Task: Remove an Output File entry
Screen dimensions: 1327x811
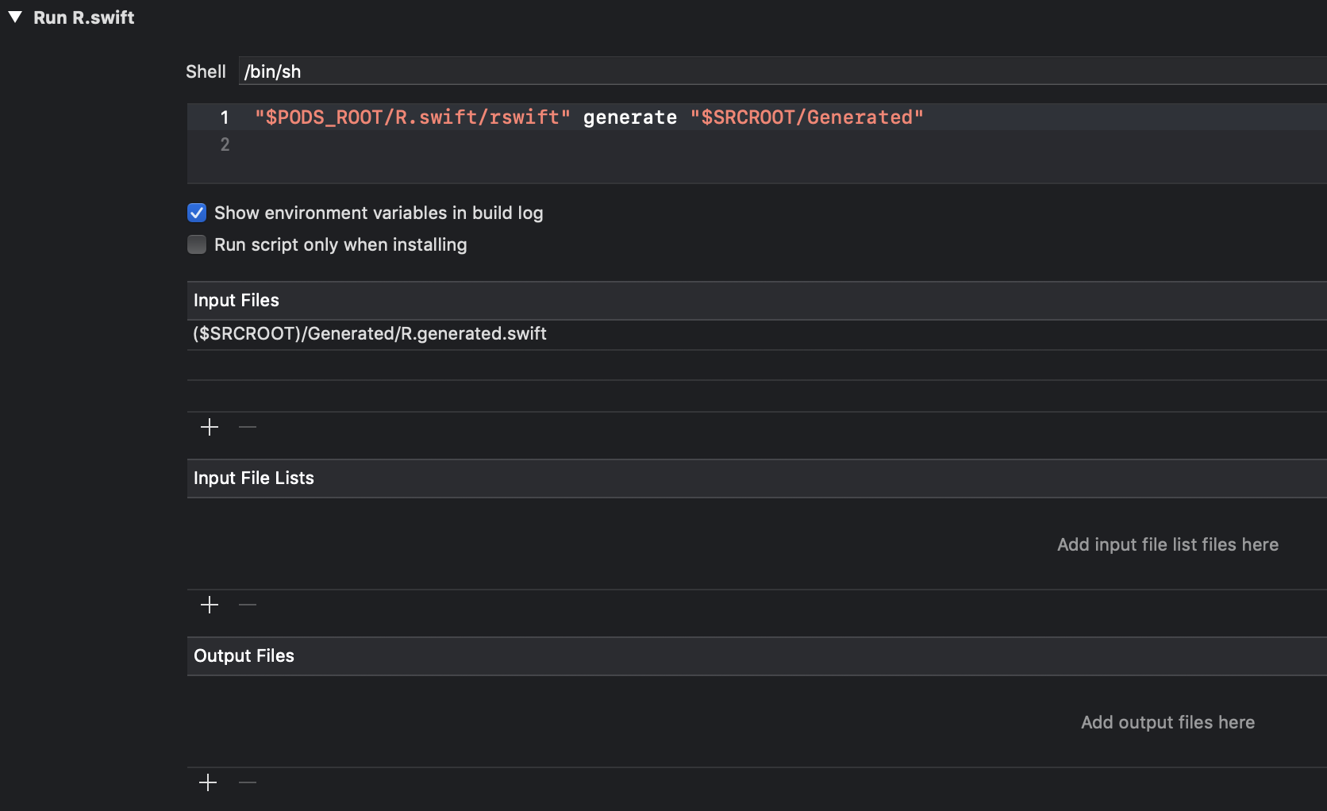Action: [247, 782]
